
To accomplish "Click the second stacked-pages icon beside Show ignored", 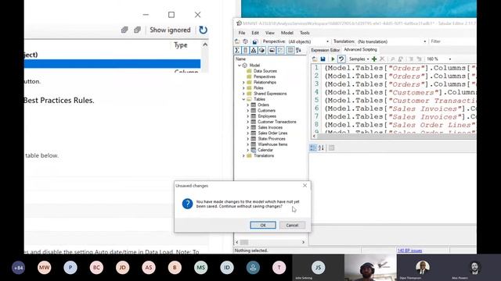I will click(137, 30).
